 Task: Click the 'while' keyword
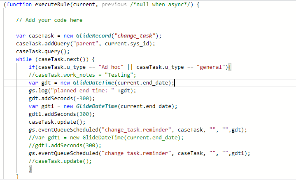tap(24, 59)
